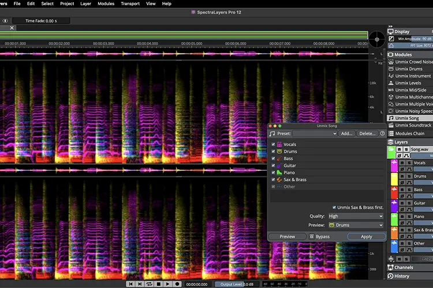Mute the Drums layer
The width and height of the screenshot is (433, 288).
[x=402, y=176]
